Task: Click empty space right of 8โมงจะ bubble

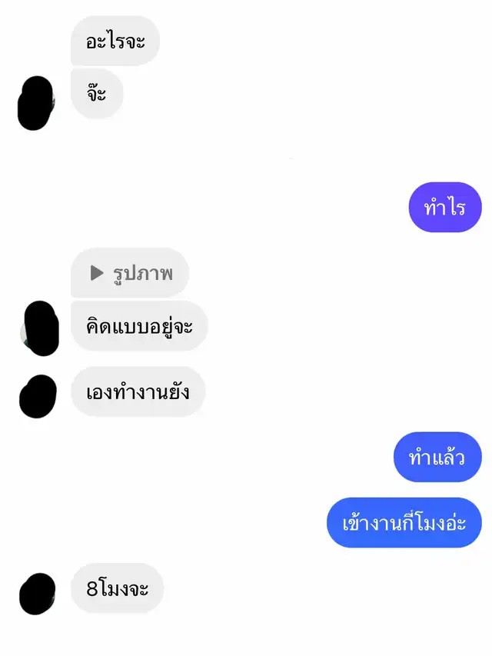Action: pyautogui.click(x=326, y=588)
